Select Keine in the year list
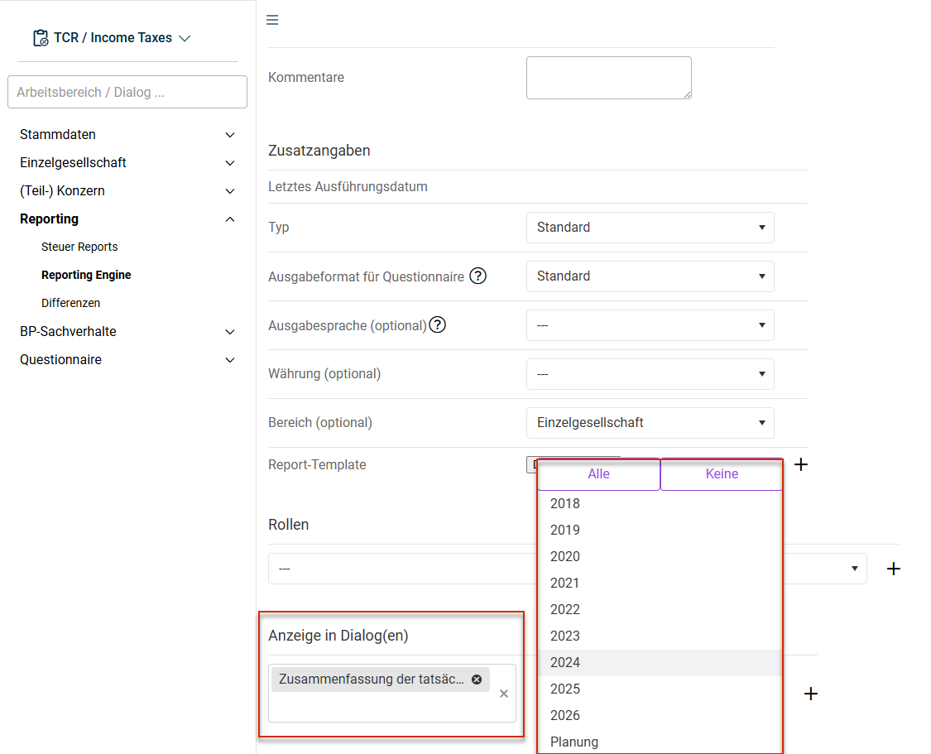Viewport: 931px width, 754px height. [x=722, y=473]
